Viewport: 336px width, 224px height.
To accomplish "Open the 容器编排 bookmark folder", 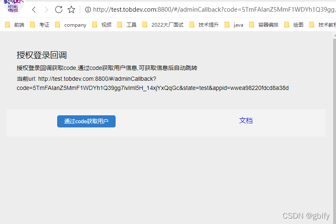I will coord(264,25).
